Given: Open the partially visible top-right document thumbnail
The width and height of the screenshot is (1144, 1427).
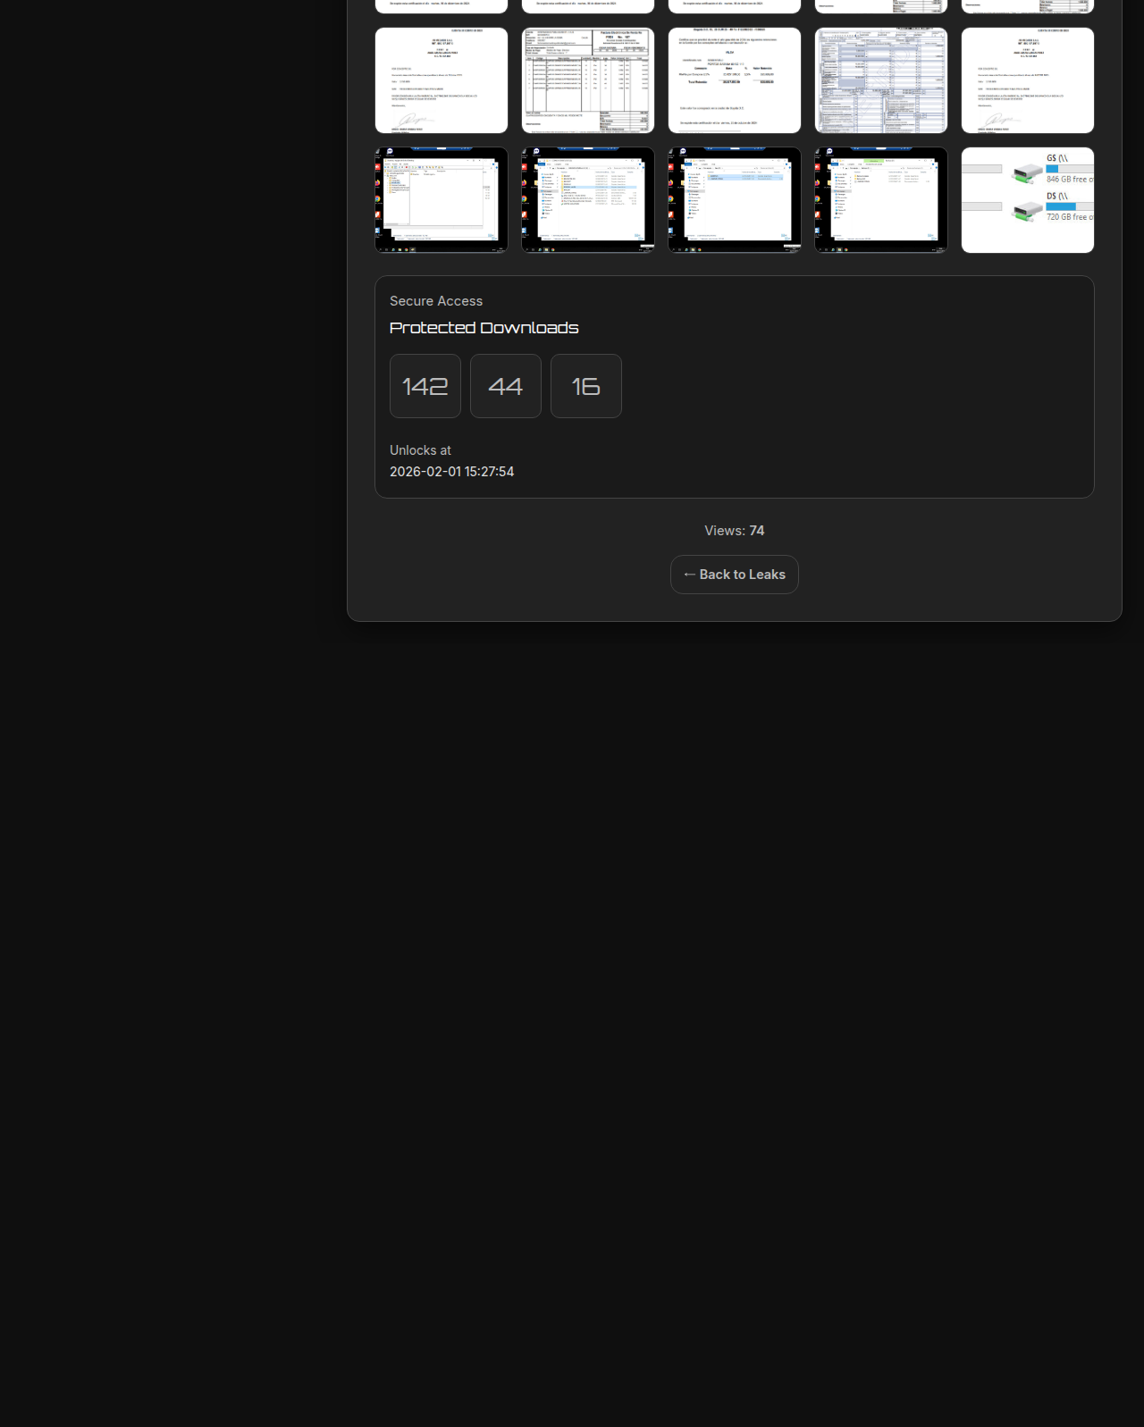Looking at the screenshot, I should tap(1028, 6).
